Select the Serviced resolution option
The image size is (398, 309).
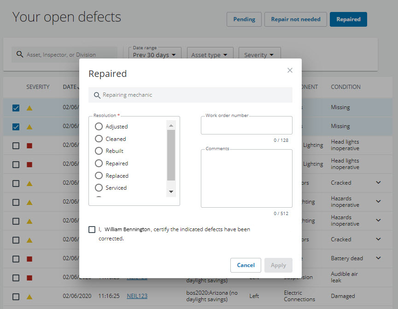(x=98, y=187)
